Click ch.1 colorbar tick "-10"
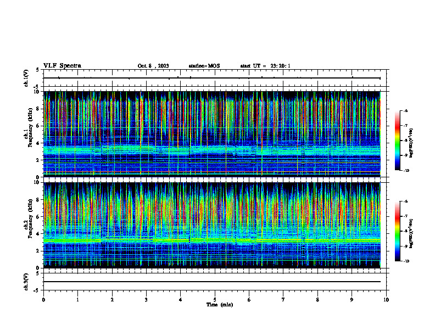This screenshot has width=435, height=336. tap(406, 171)
